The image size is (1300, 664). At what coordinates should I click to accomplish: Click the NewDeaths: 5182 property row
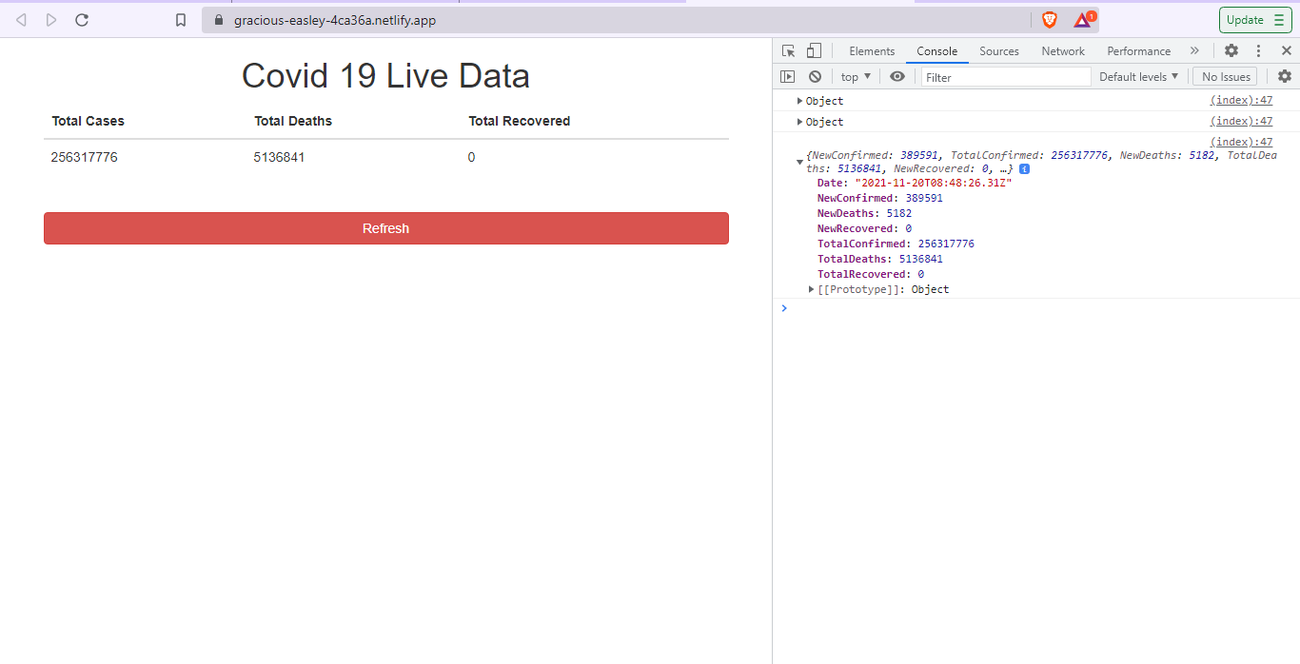(864, 213)
